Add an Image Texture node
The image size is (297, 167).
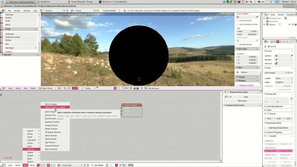[x=55, y=125]
